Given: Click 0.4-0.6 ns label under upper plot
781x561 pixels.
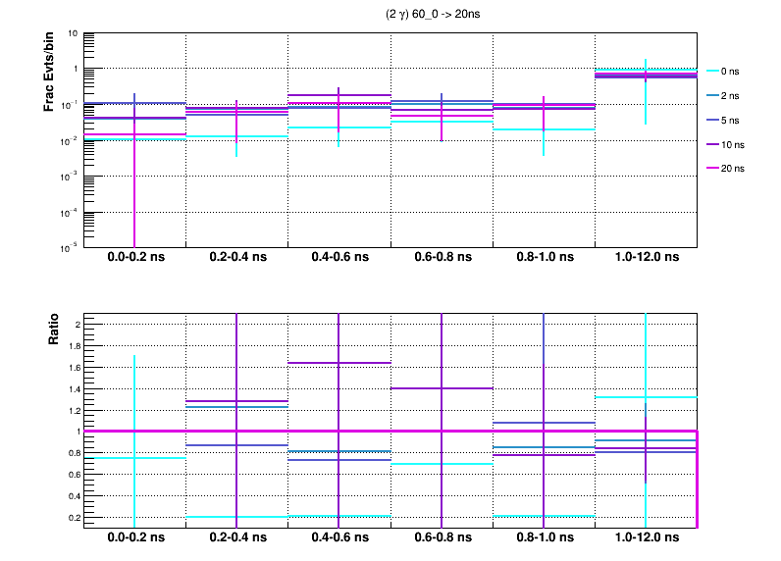Looking at the screenshot, I should tap(338, 258).
